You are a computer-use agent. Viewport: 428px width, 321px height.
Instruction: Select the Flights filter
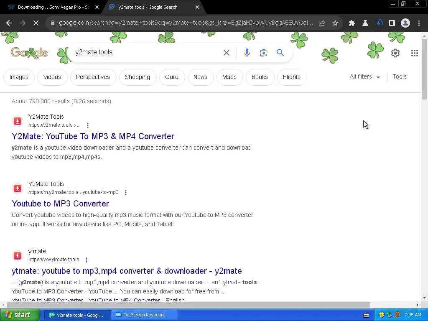pos(291,77)
